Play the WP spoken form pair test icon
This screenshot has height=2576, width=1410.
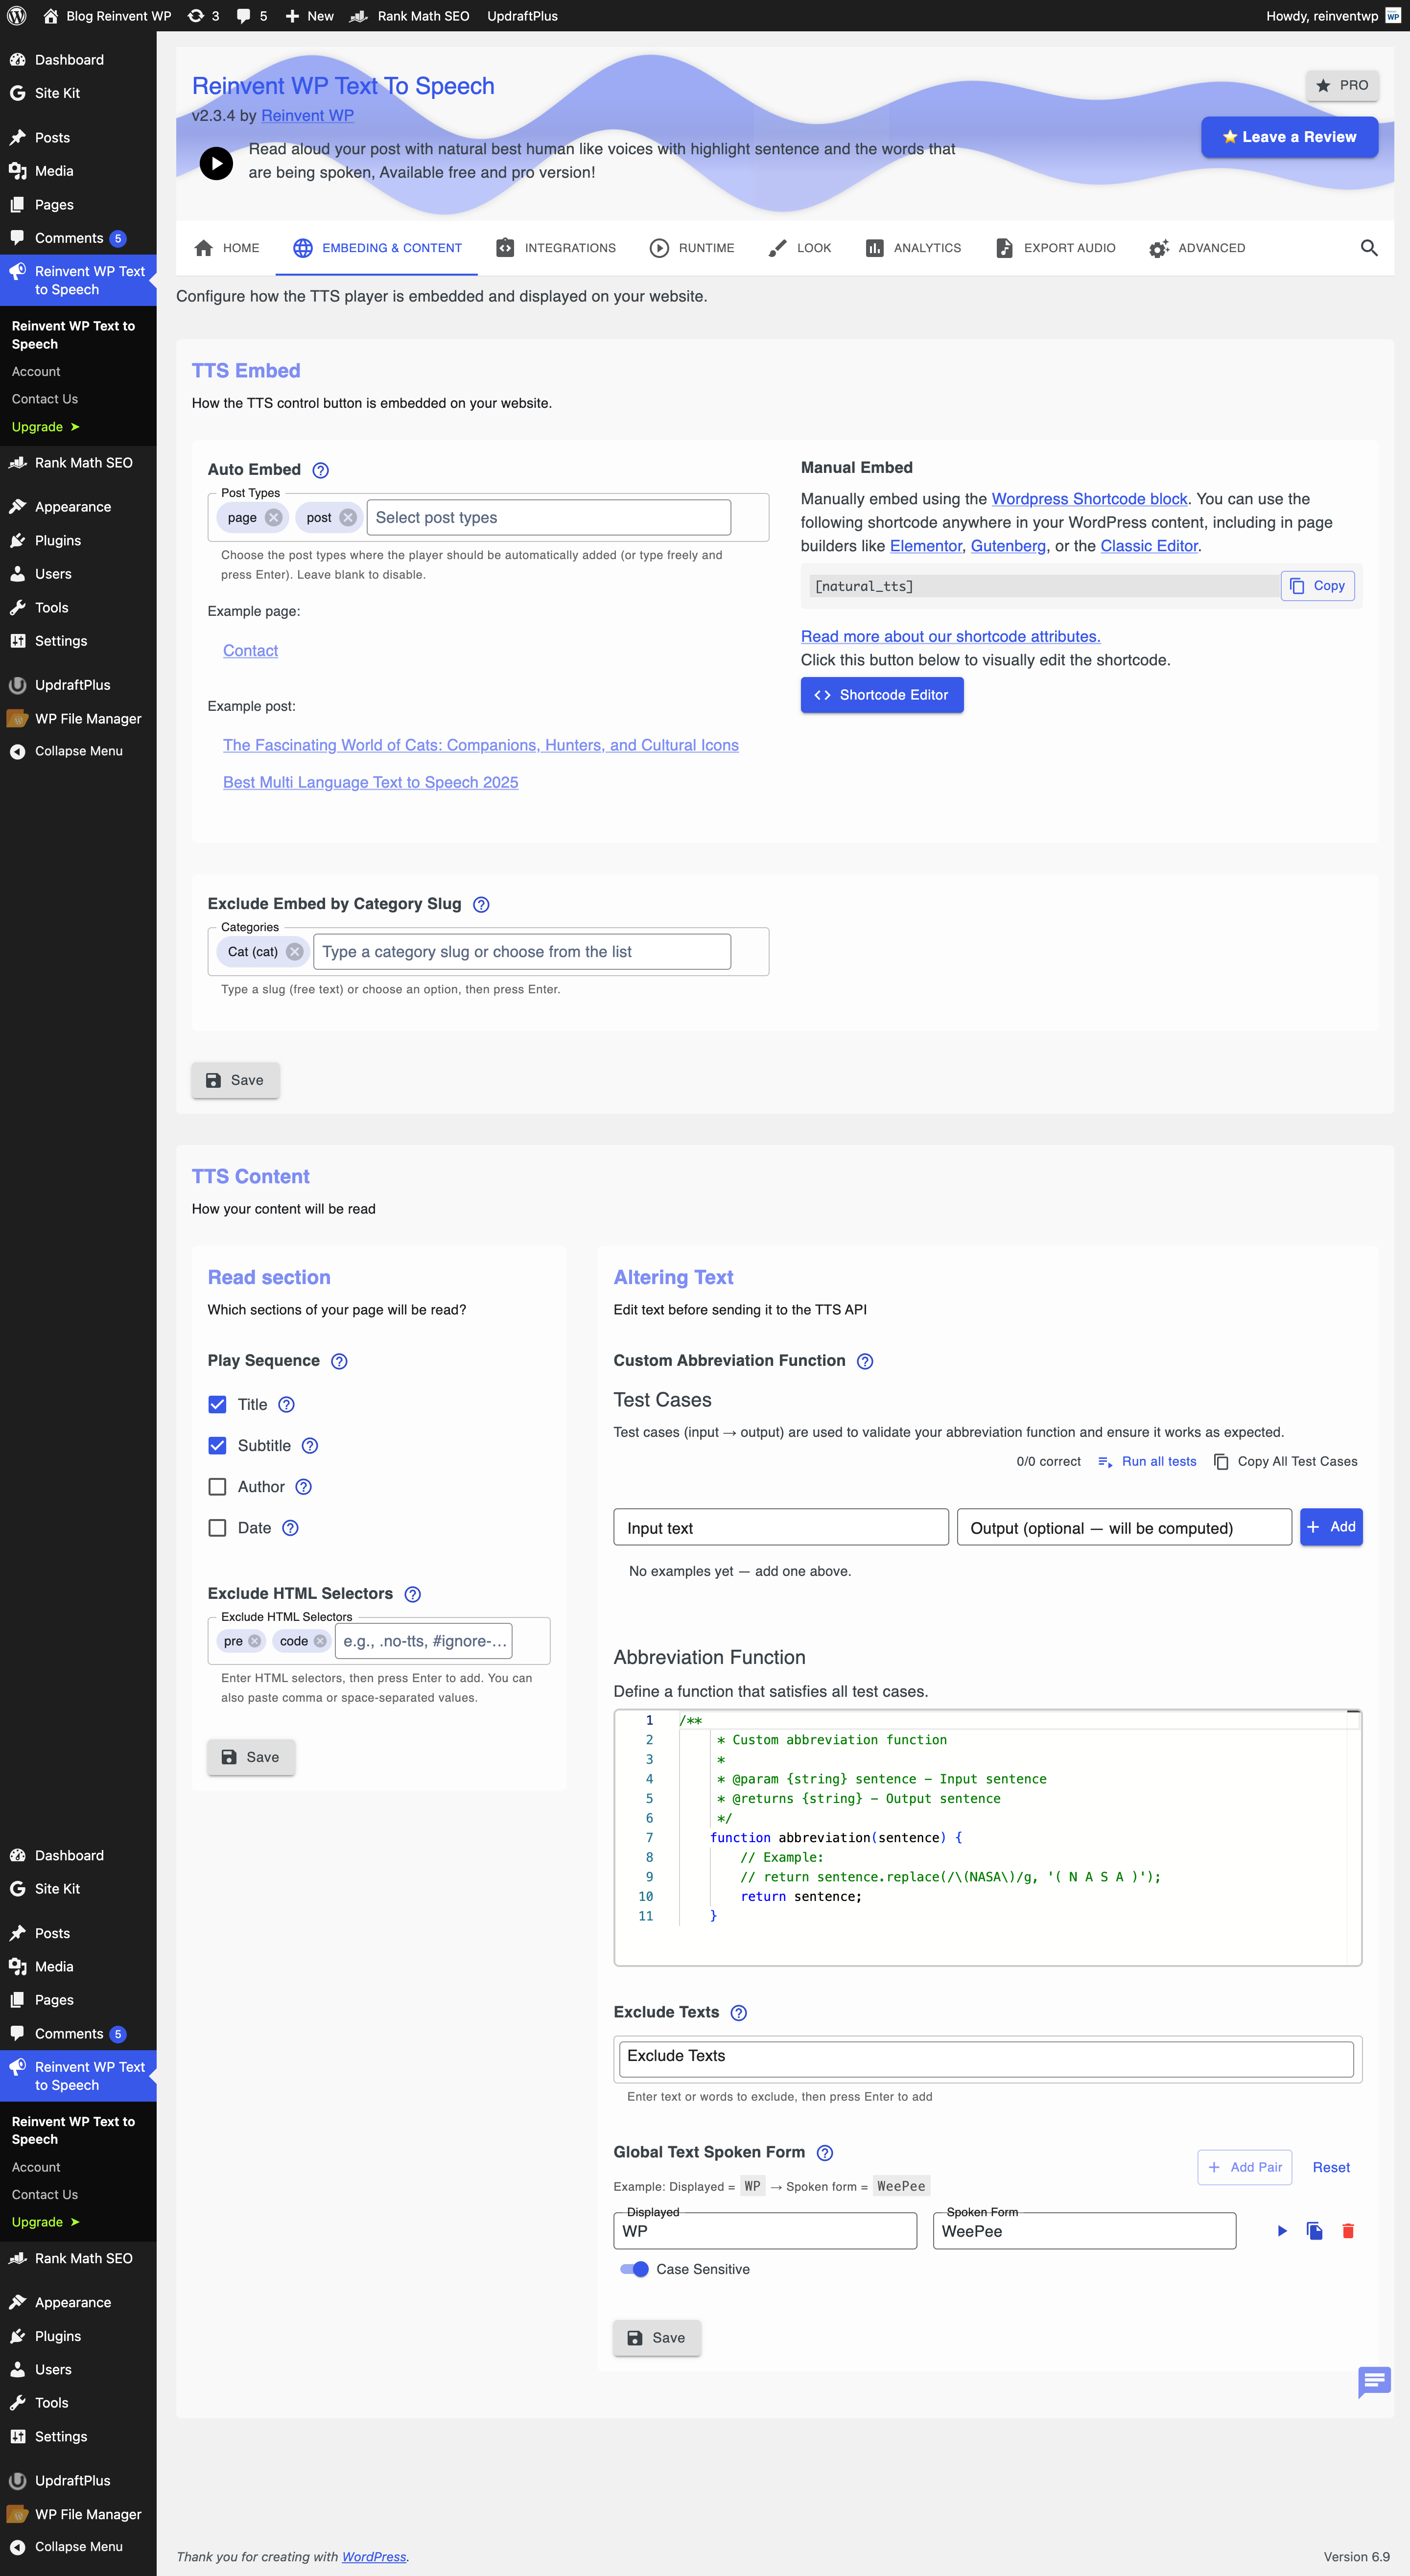[1281, 2230]
